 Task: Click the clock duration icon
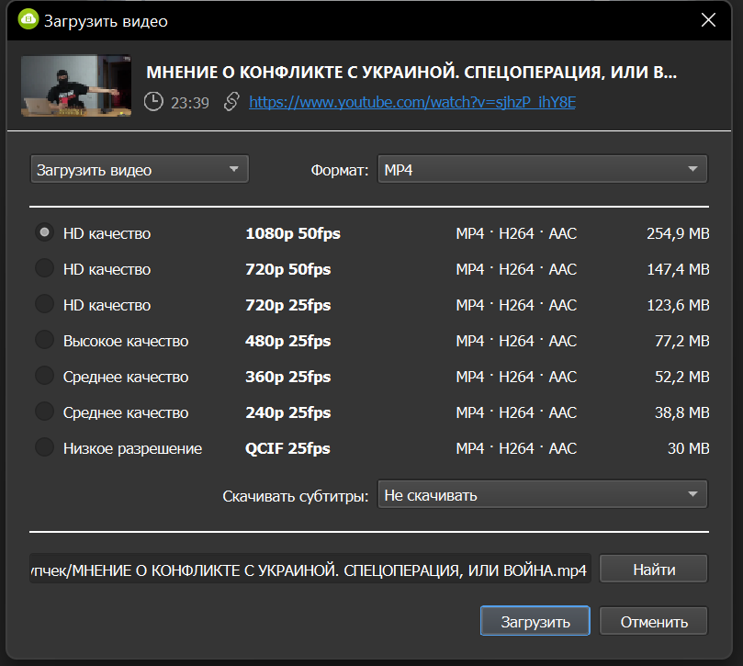pyautogui.click(x=153, y=102)
